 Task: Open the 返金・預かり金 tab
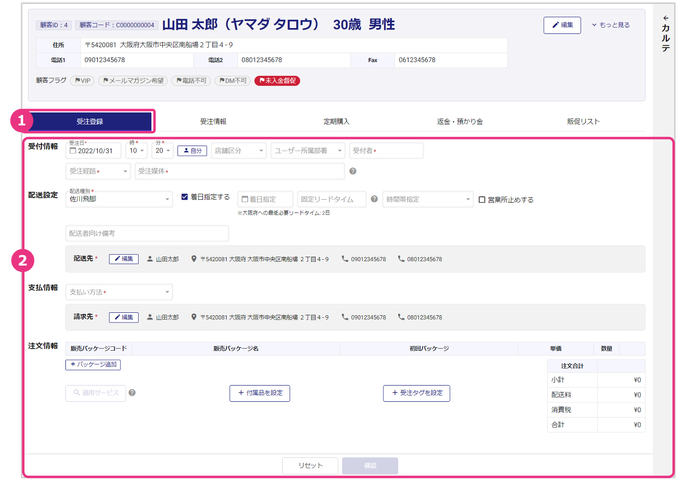[460, 121]
